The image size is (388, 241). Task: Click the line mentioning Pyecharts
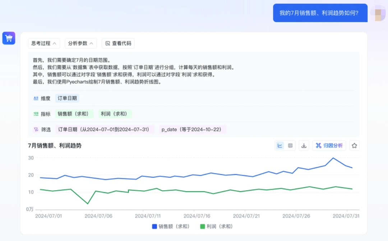97,82
